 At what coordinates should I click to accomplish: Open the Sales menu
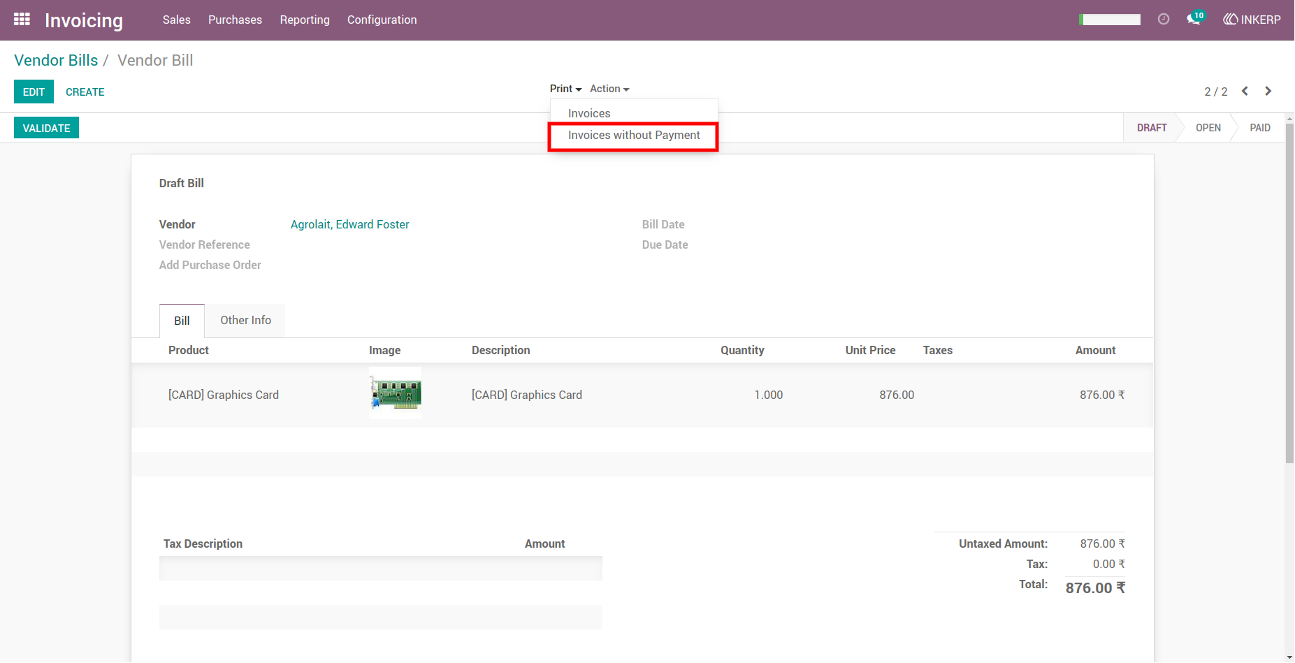coord(177,20)
